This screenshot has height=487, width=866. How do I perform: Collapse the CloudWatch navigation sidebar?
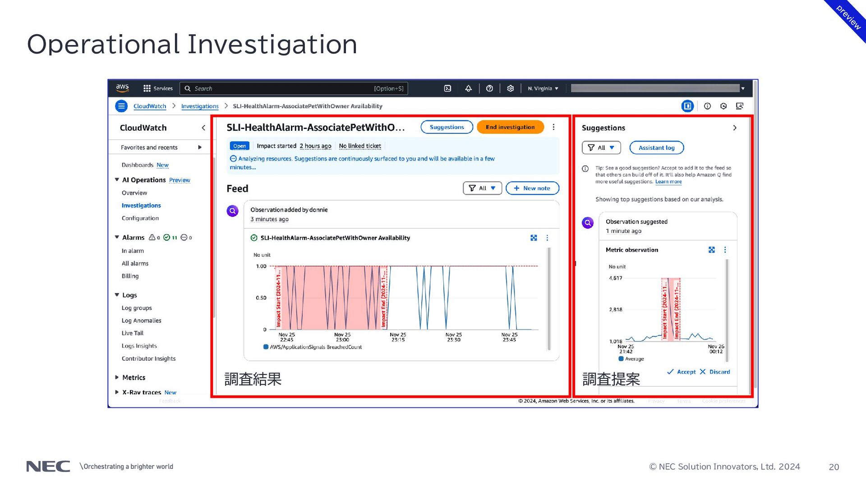pyautogui.click(x=203, y=128)
